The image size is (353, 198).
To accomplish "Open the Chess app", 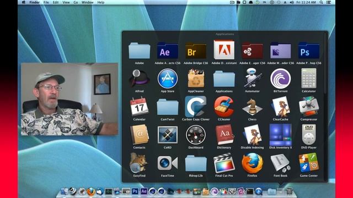I will coord(252,107).
